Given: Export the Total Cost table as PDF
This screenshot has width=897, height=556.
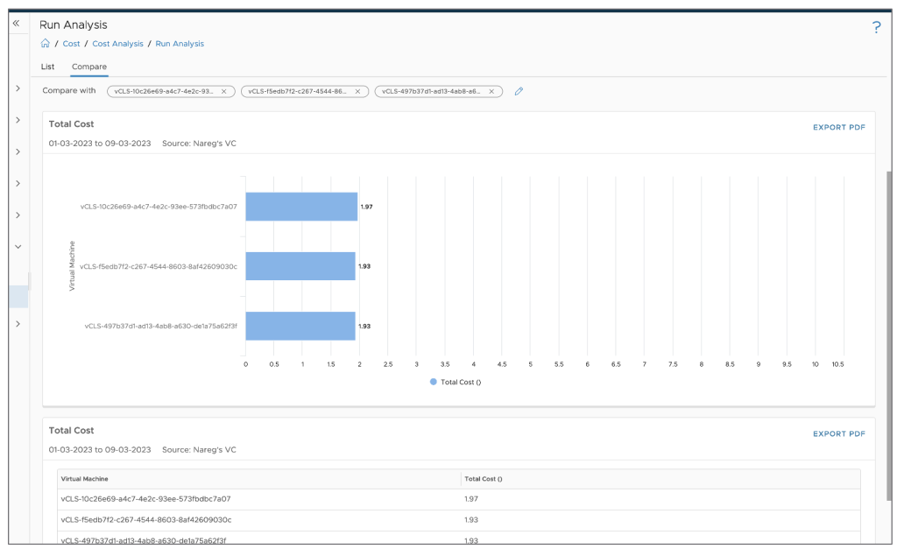Looking at the screenshot, I should [838, 433].
